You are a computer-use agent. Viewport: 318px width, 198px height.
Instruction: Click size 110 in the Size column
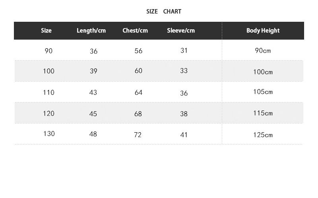[48, 92]
